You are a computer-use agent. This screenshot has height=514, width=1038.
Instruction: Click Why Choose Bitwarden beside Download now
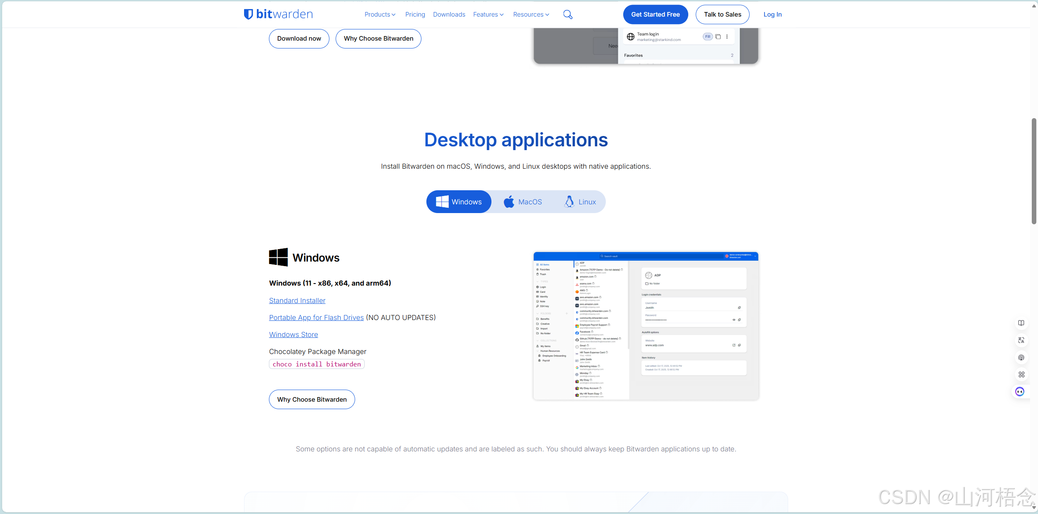[x=379, y=39]
